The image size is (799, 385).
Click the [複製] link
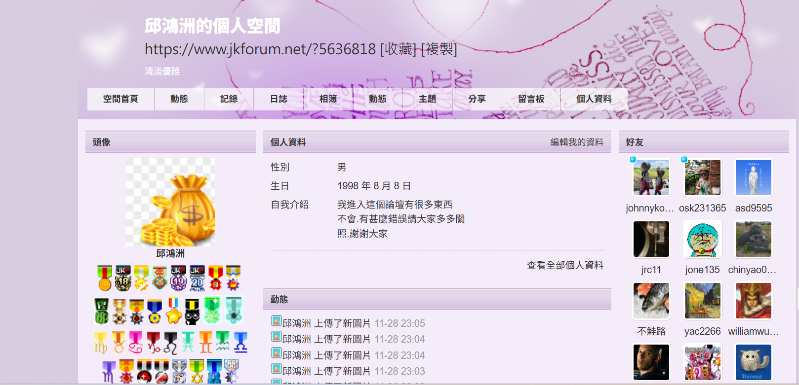click(x=439, y=49)
